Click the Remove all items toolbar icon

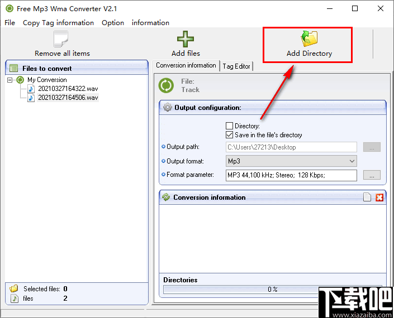(60, 39)
